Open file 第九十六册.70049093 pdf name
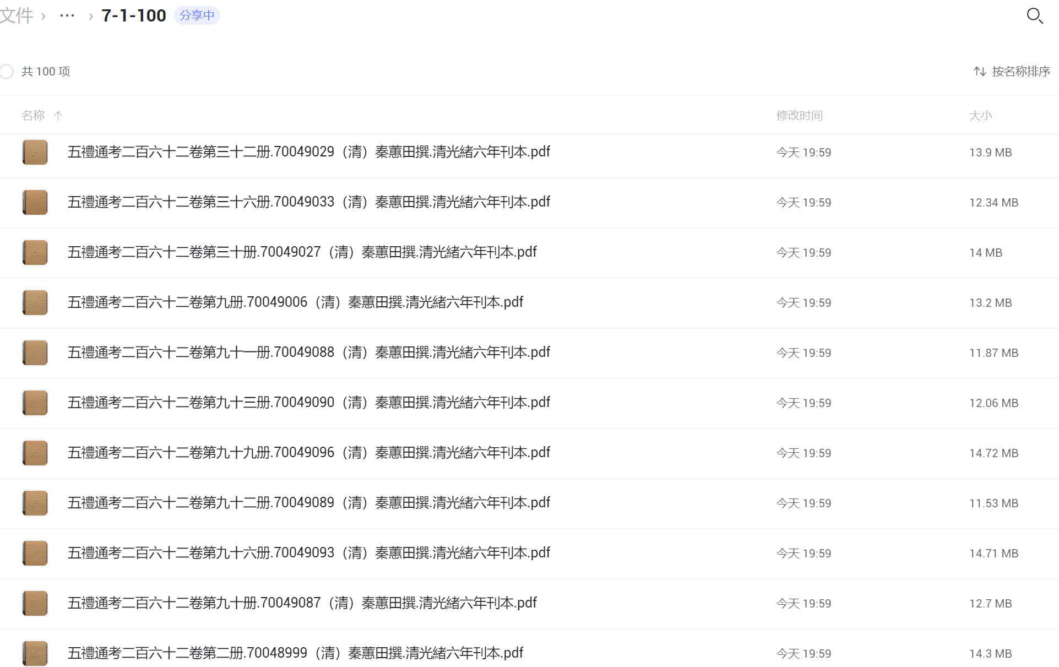 tap(309, 553)
